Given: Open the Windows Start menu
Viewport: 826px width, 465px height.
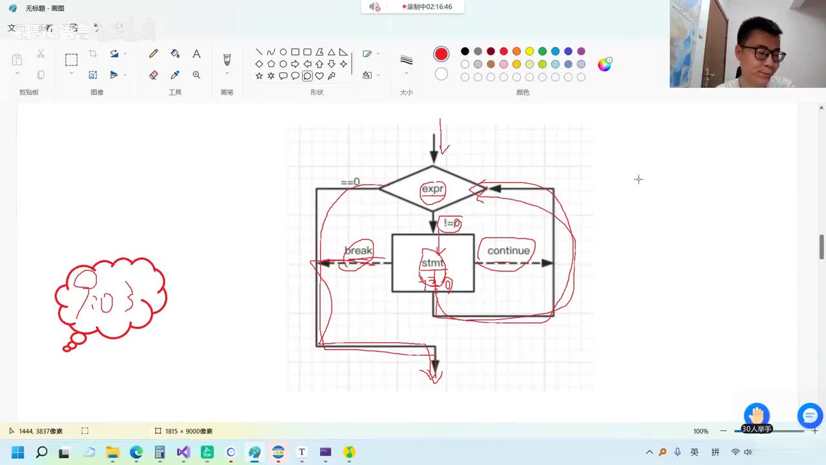Looking at the screenshot, I should point(17,452).
